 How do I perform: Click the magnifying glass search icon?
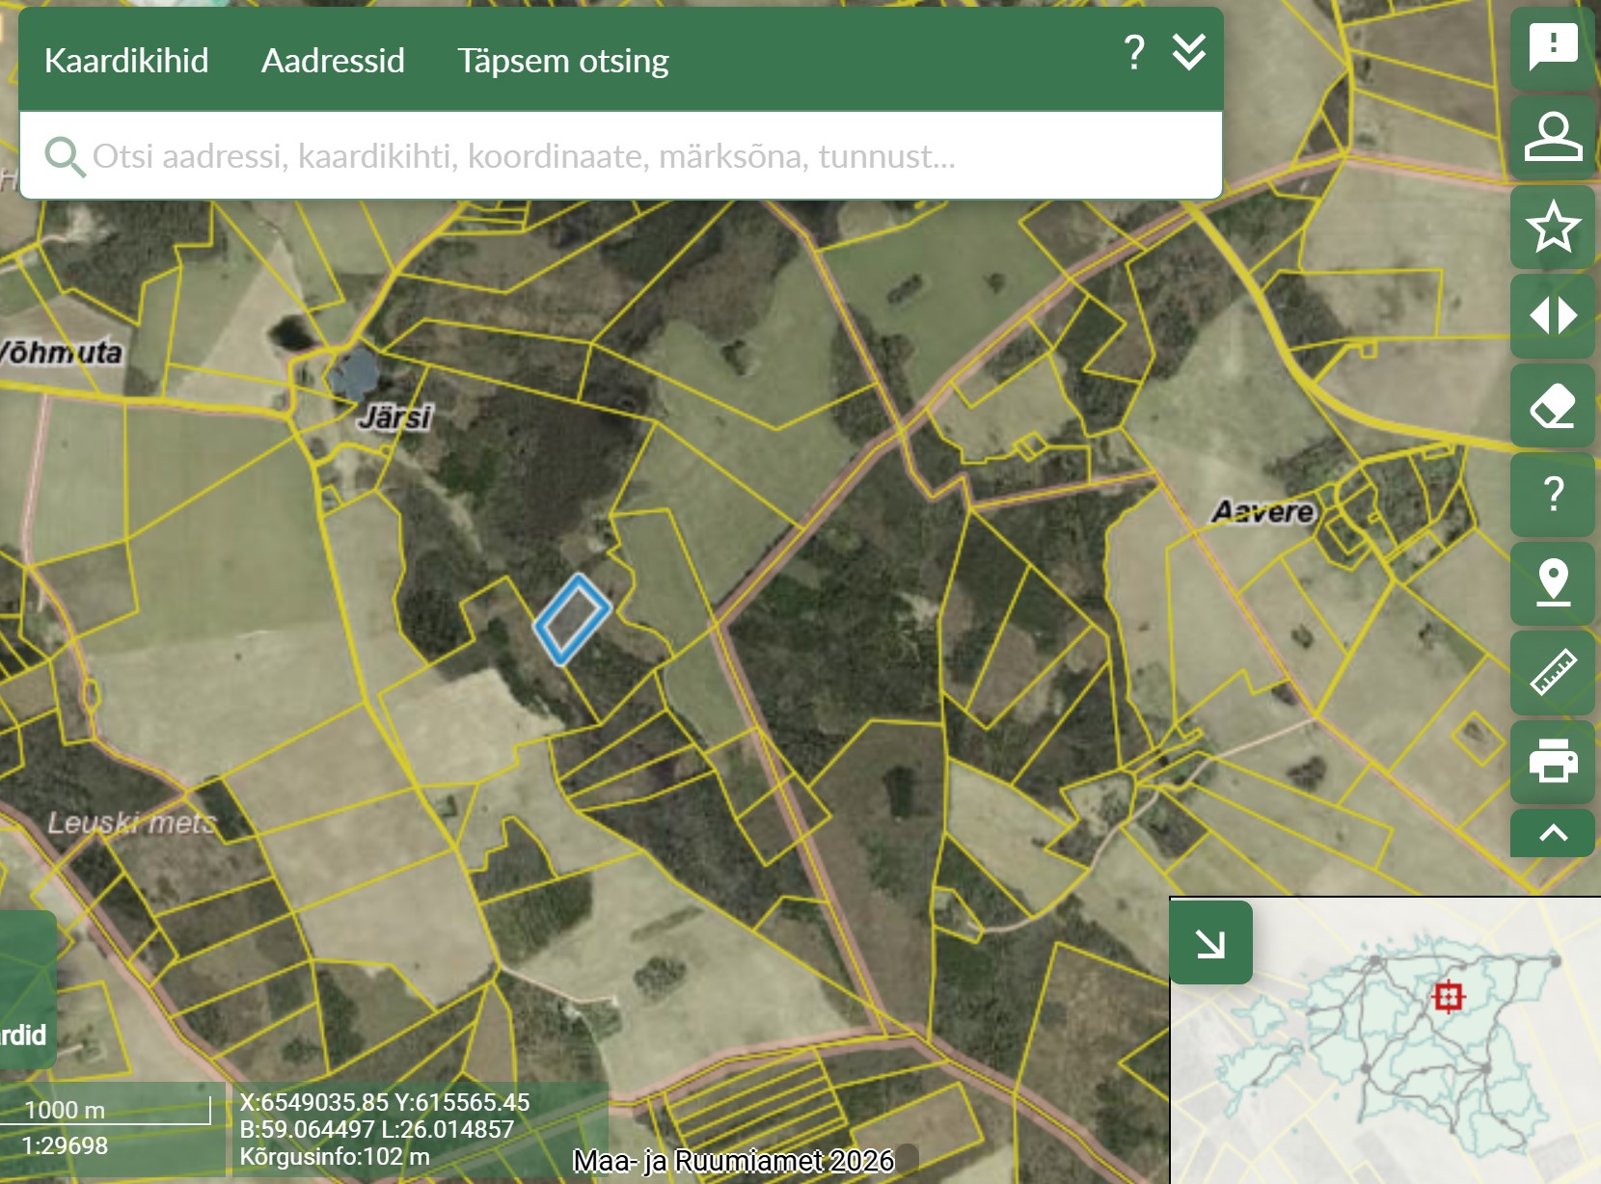click(65, 156)
